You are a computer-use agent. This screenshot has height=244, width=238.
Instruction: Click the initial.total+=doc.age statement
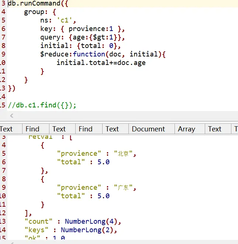click(101, 63)
